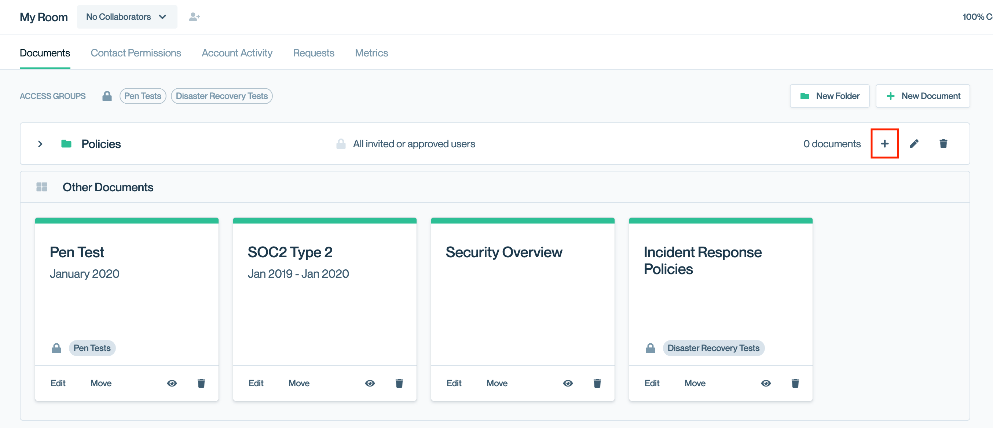993x428 pixels.
Task: Click trash icon on Security Overview card
Action: pyautogui.click(x=597, y=383)
